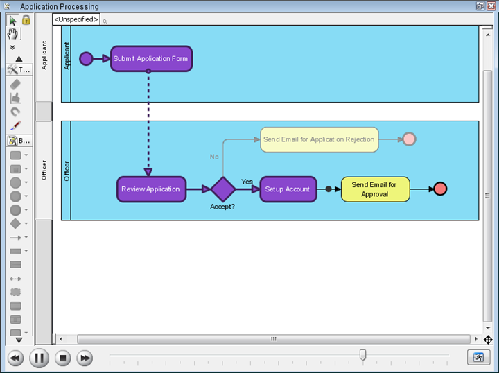This screenshot has height=373, width=499.
Task: Pause the animation playback
Action: (39, 358)
